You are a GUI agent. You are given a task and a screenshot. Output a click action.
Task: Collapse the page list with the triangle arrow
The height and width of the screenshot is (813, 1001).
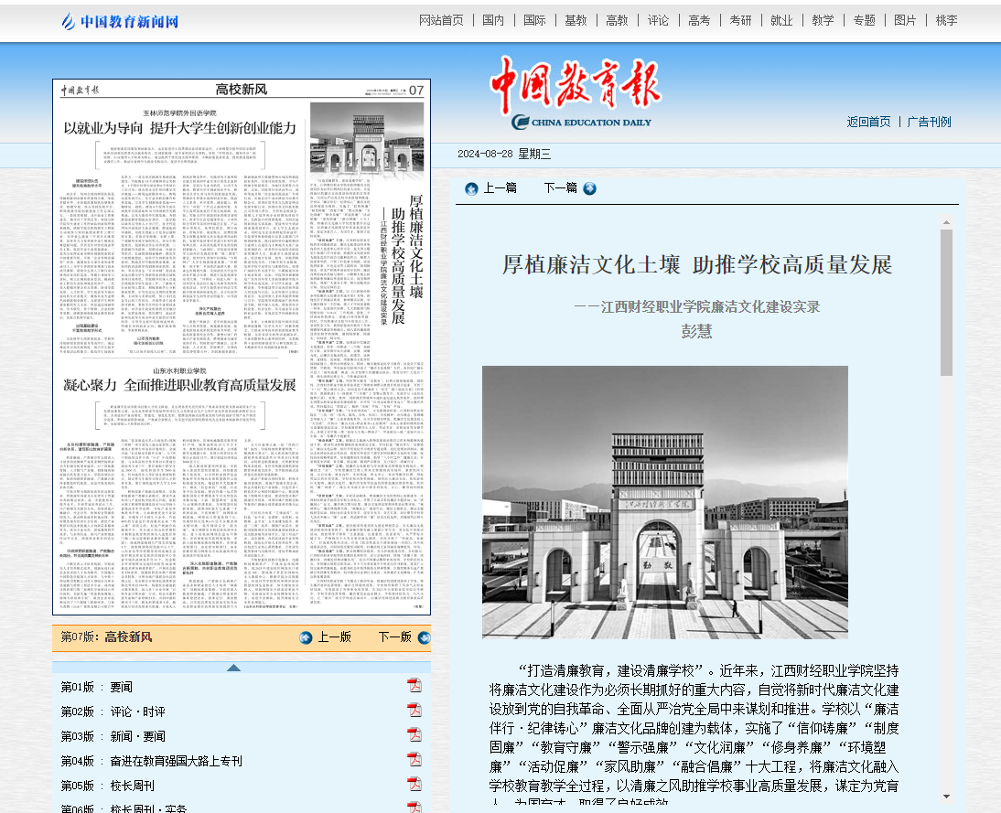234,668
